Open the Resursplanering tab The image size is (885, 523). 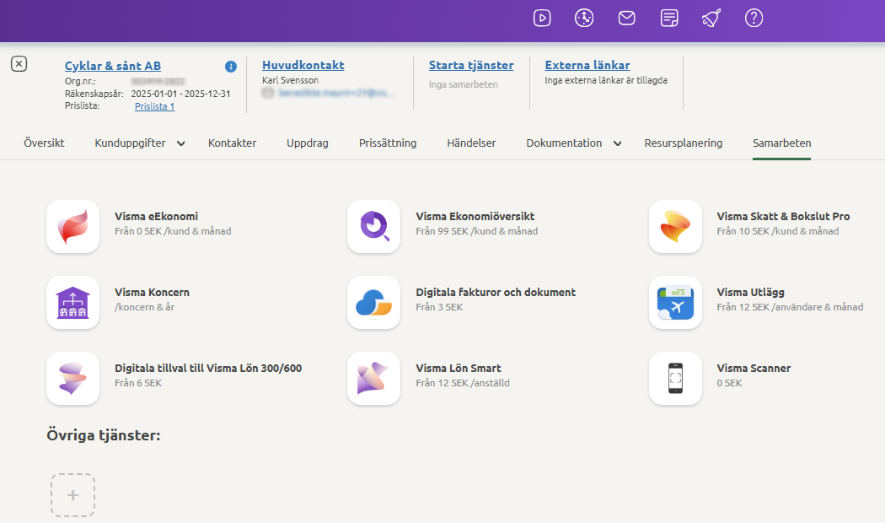click(684, 143)
